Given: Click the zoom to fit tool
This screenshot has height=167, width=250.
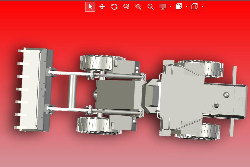Looking at the screenshot, I should pyautogui.click(x=151, y=7).
